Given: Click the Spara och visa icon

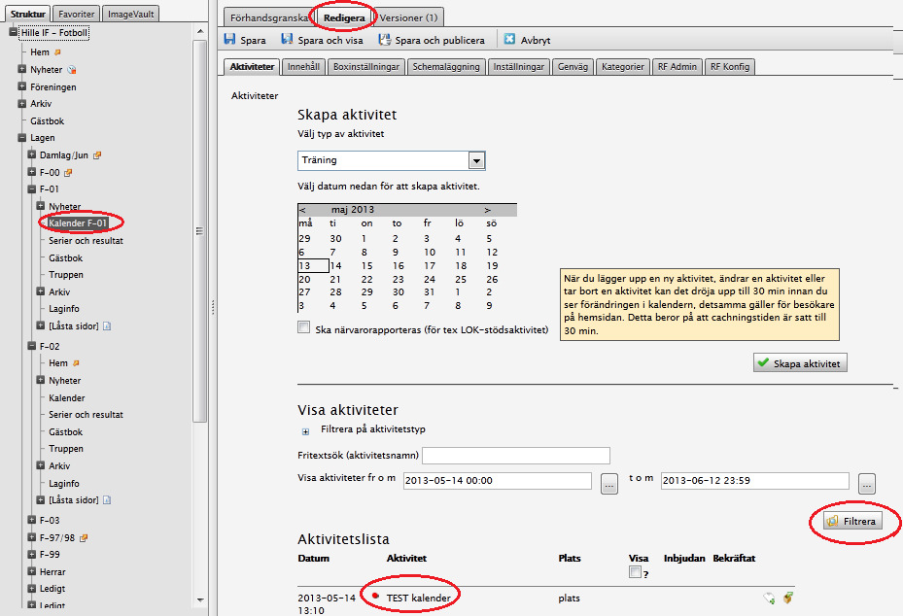Looking at the screenshot, I should pyautogui.click(x=287, y=39).
